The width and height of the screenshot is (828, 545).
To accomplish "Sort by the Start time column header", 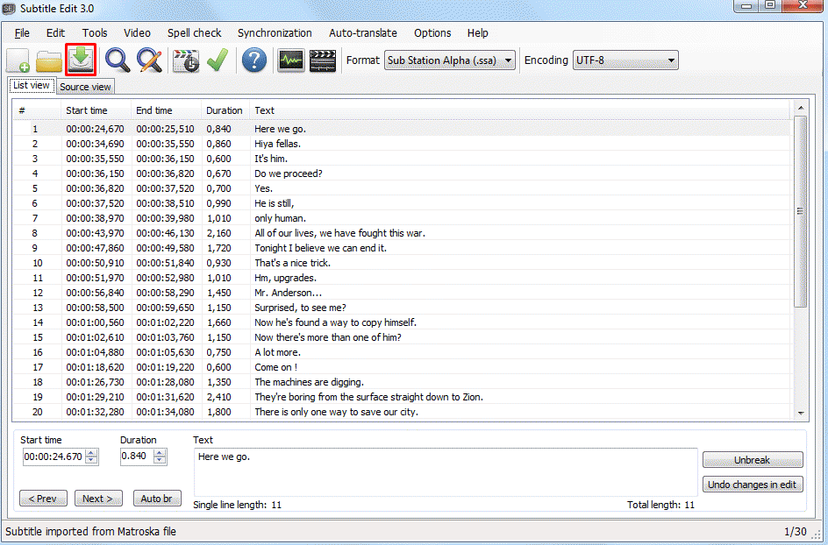I will pos(96,110).
